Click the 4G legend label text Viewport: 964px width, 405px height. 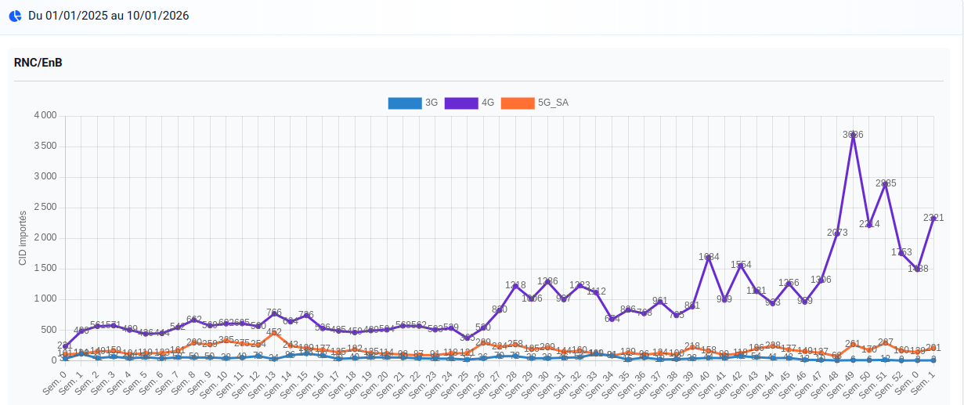(488, 103)
